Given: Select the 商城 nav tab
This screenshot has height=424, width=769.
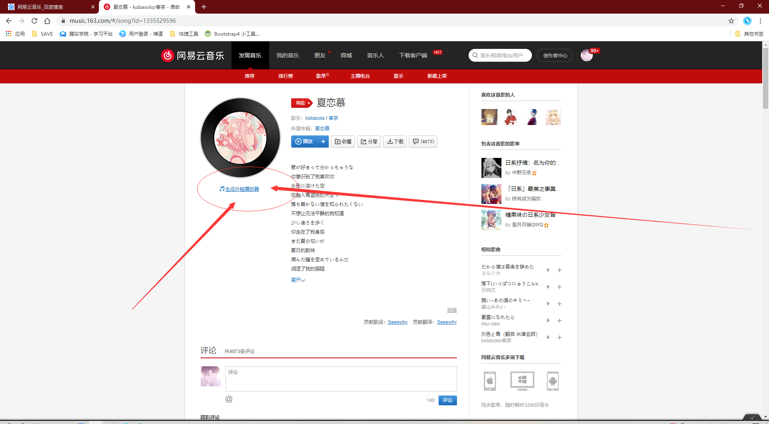Looking at the screenshot, I should click(x=346, y=55).
